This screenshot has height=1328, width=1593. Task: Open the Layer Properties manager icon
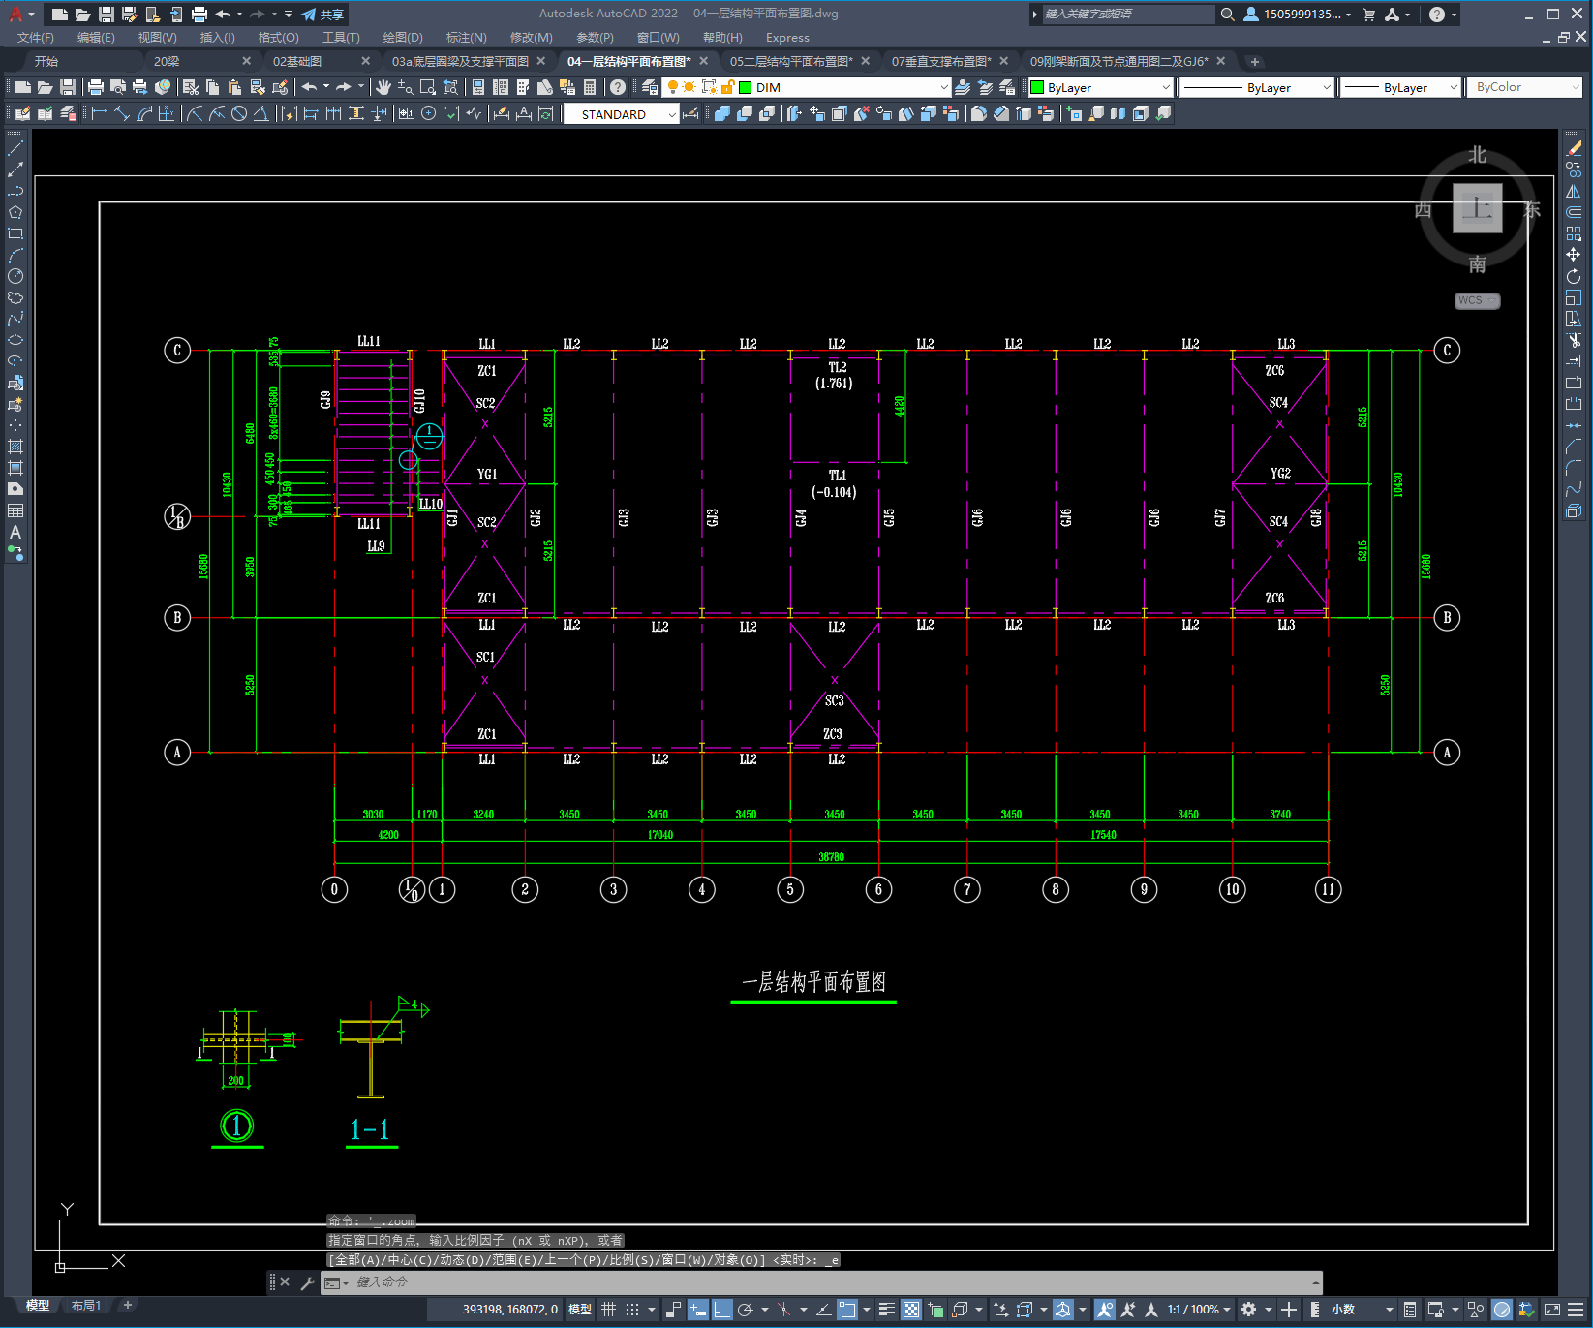click(x=650, y=87)
